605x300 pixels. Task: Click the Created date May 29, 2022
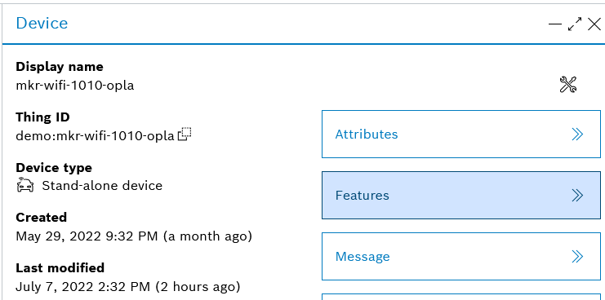click(x=134, y=236)
